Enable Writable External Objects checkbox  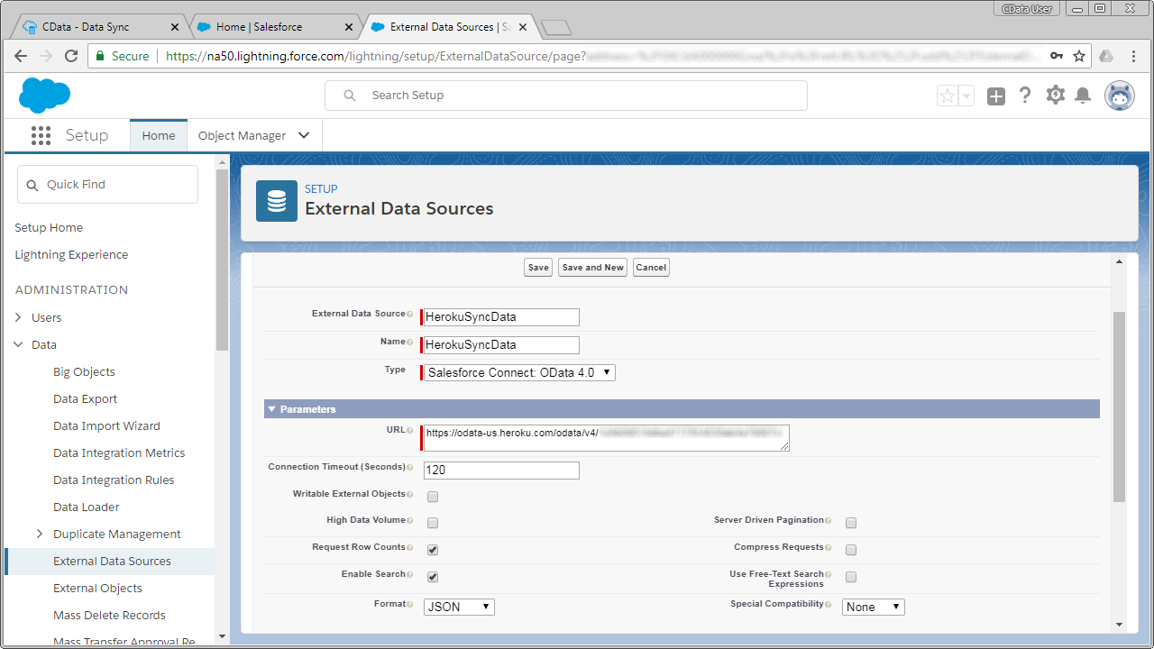pyautogui.click(x=433, y=497)
